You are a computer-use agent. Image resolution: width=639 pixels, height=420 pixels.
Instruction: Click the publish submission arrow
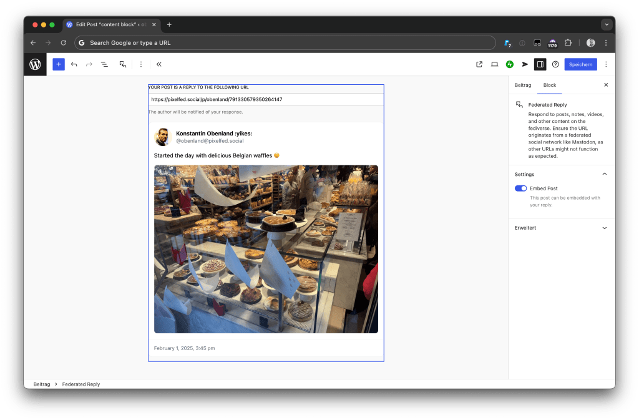(x=525, y=64)
